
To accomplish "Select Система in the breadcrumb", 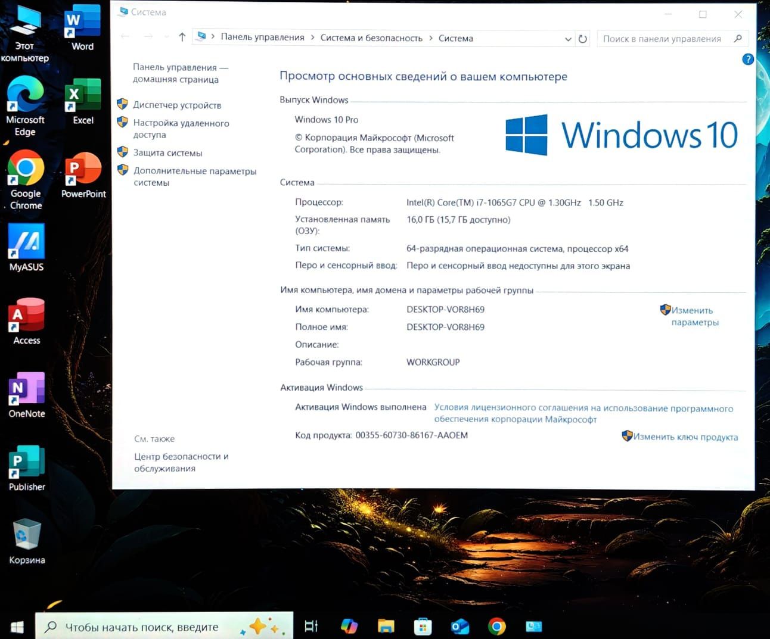I will 455,38.
